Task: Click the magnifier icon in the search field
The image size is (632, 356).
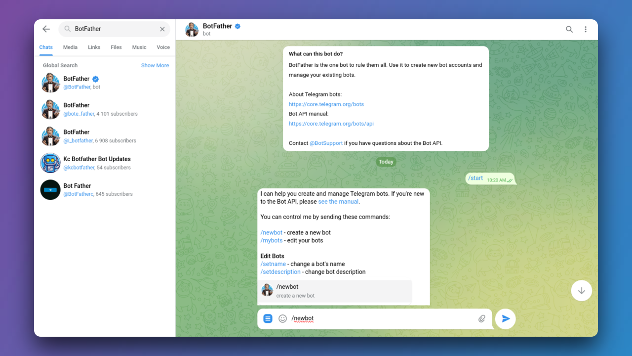Action: click(x=68, y=29)
